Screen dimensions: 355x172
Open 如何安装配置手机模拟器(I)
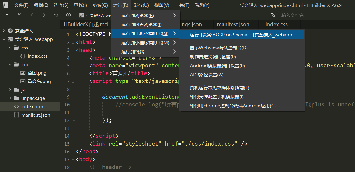[242, 97]
